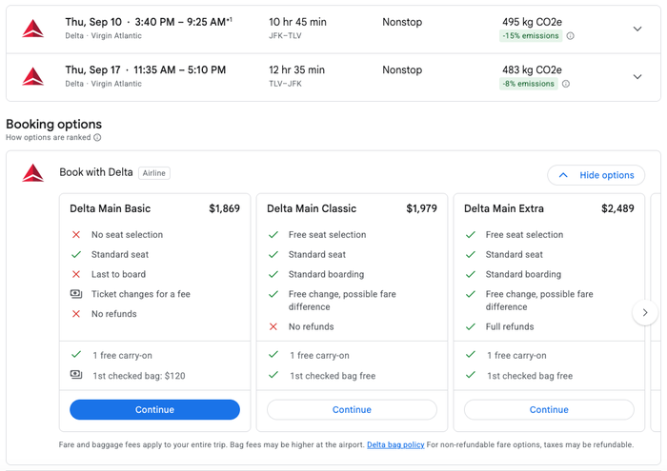Click checkmark beside Free change in Main Classic

pyautogui.click(x=273, y=294)
